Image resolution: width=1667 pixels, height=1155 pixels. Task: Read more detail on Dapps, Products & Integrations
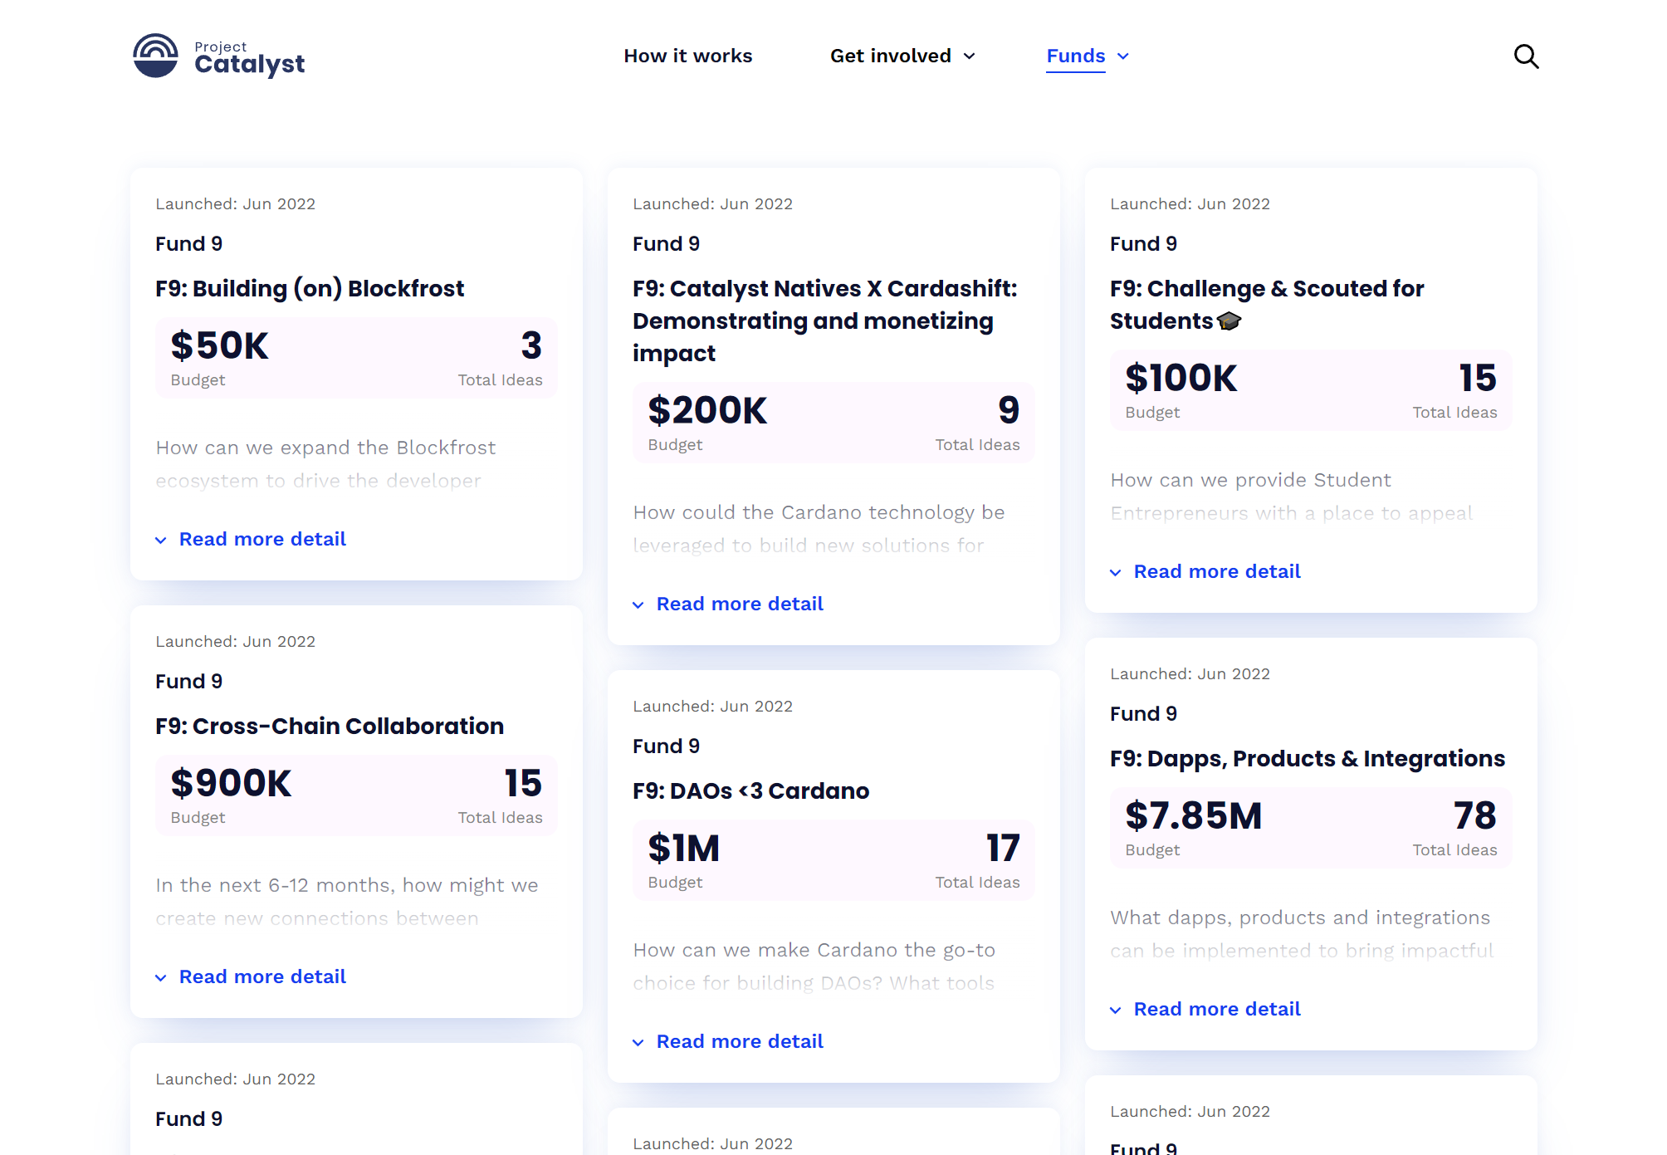coord(1217,1009)
